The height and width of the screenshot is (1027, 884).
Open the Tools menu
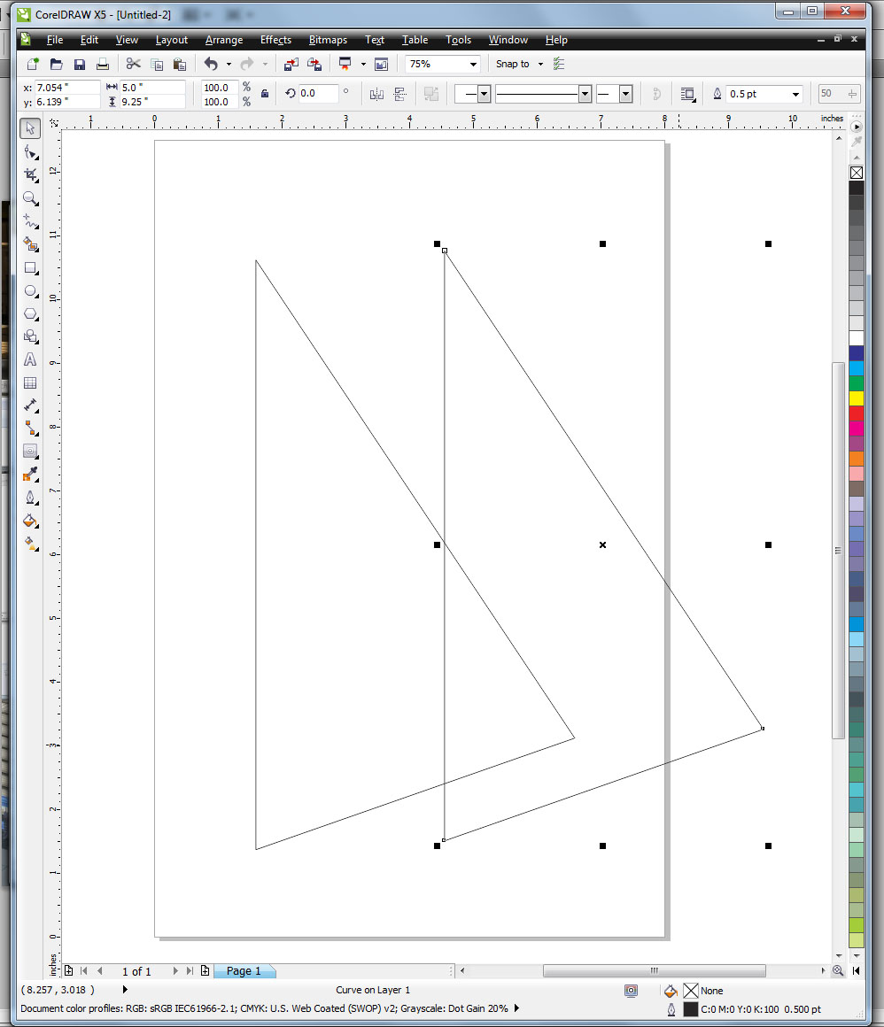(459, 40)
